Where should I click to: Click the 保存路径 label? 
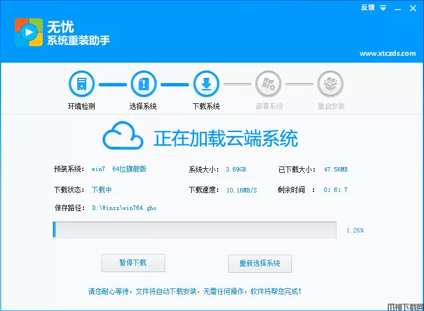click(70, 208)
